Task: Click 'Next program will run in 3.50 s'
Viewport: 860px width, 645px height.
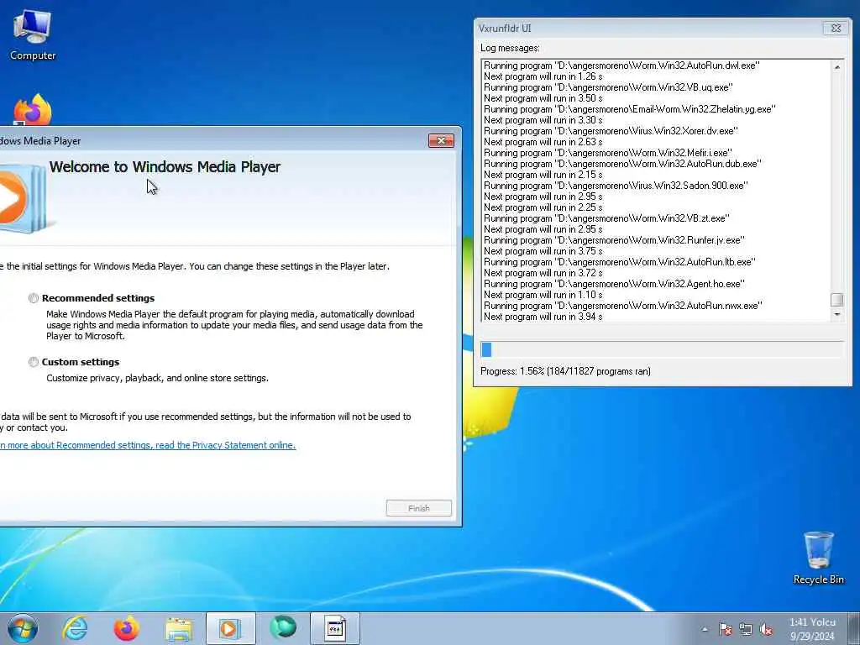Action: [x=543, y=98]
